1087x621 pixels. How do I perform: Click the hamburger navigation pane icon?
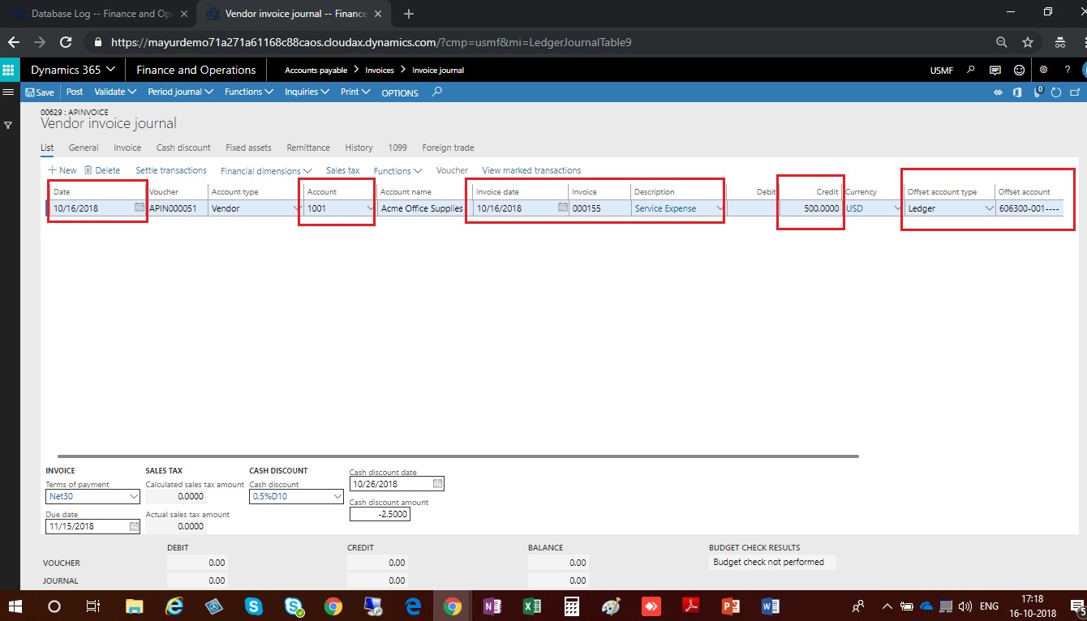click(x=9, y=92)
